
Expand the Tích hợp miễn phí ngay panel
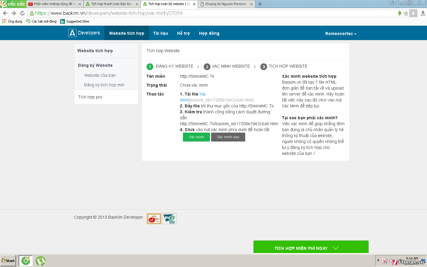click(x=311, y=247)
